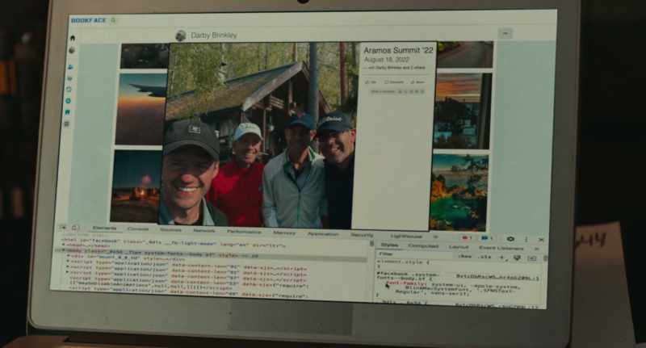The height and width of the screenshot is (348, 646).
Task: Switch to the Elements tab in DevTools
Action: pos(105,228)
